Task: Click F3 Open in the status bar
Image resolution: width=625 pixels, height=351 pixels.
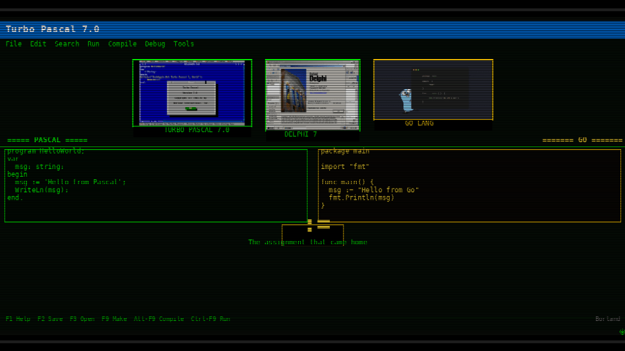Action: click(82, 319)
